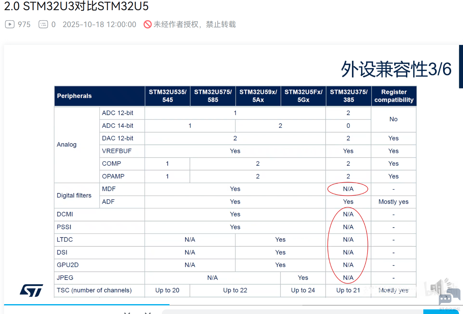Click the 'STM32U575/585' column header
This screenshot has height=314, width=463.
(x=213, y=96)
